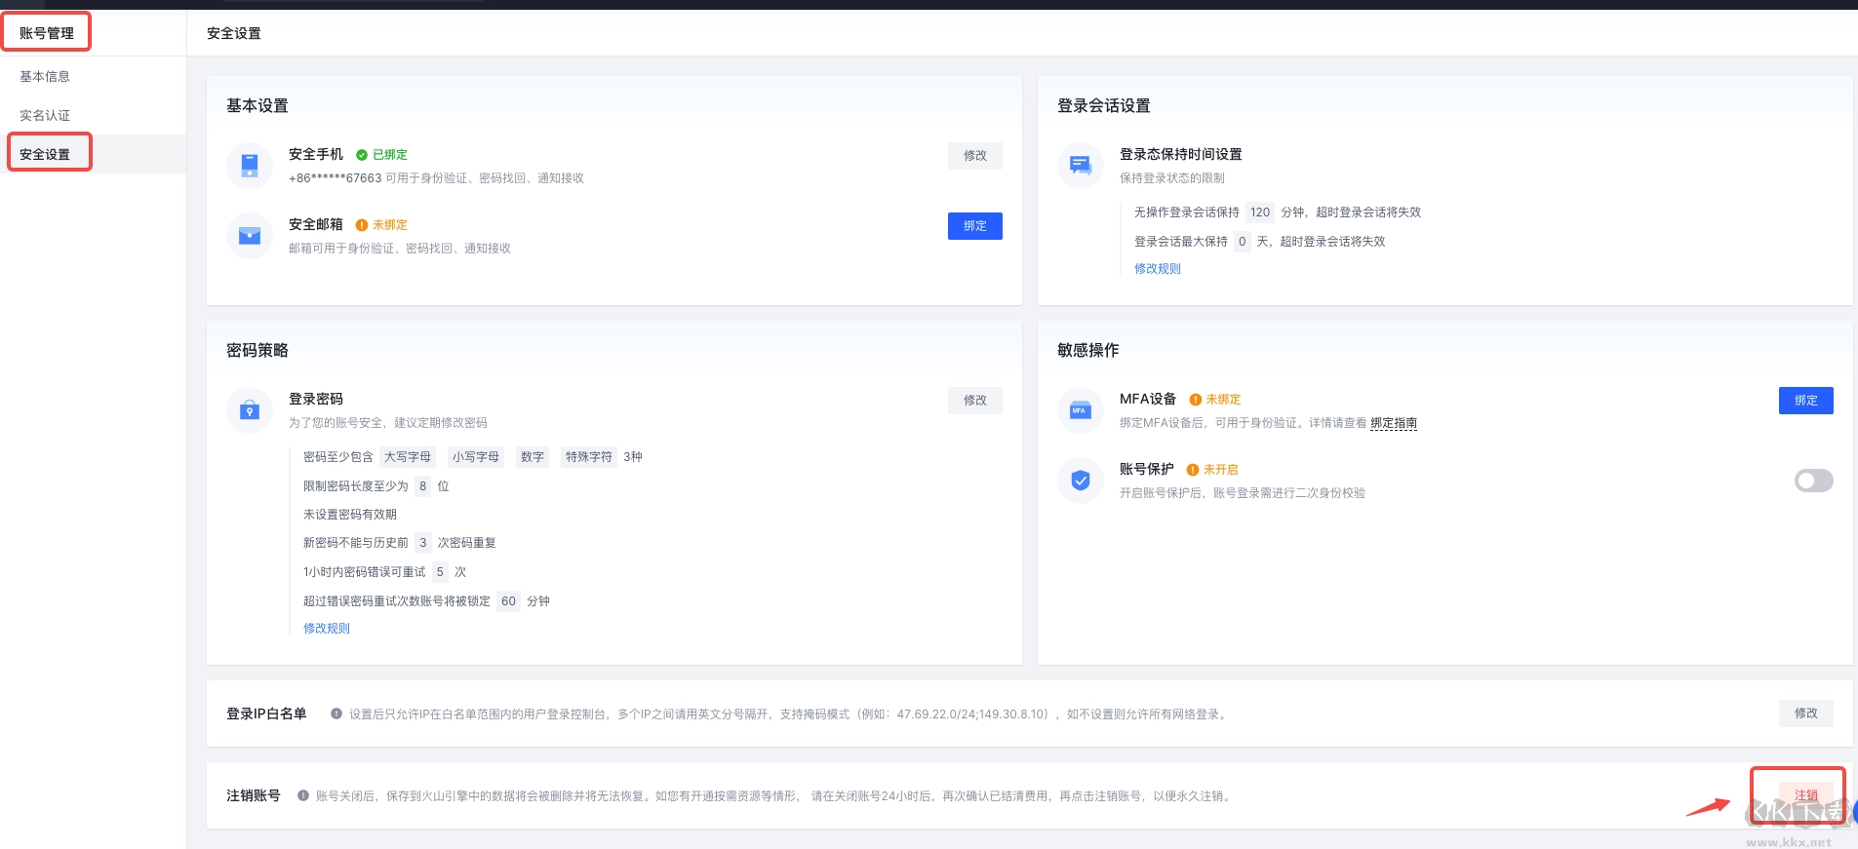
Task: Click info icon beside 注销账号
Action: [303, 795]
